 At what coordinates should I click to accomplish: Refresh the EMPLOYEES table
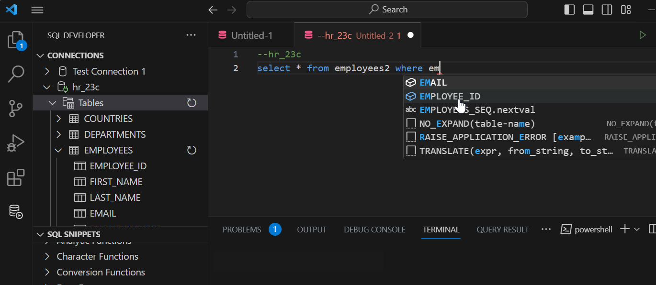(192, 150)
